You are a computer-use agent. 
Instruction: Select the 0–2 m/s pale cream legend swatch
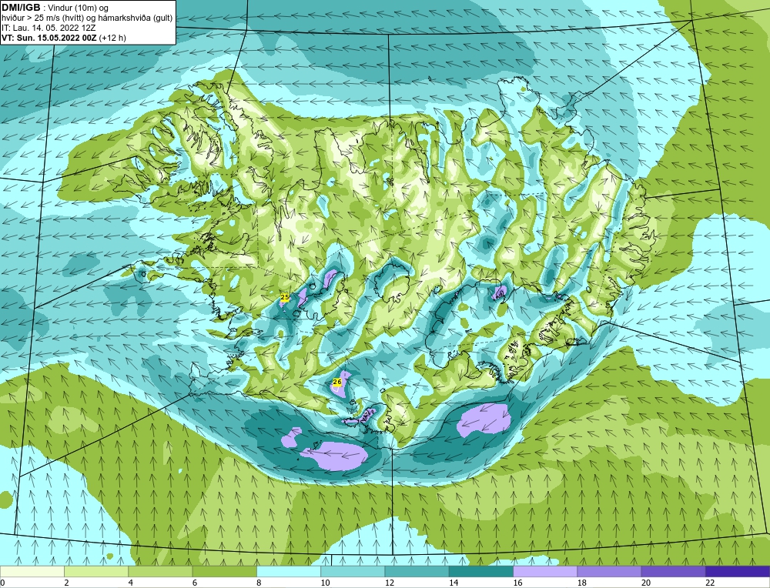(32, 571)
